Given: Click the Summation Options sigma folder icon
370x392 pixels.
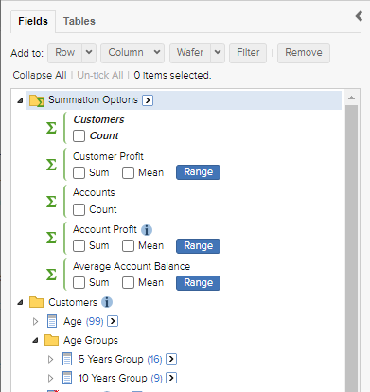Looking at the screenshot, I should point(37,100).
